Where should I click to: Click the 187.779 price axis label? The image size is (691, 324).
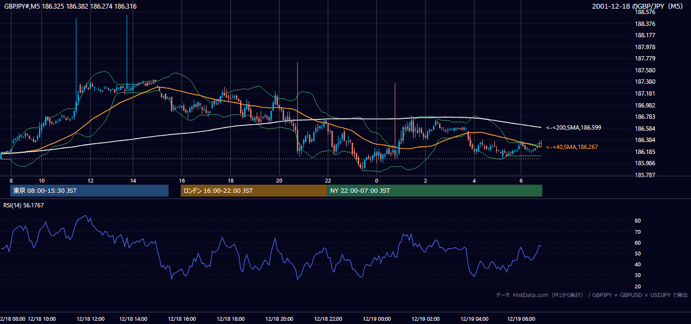point(645,58)
